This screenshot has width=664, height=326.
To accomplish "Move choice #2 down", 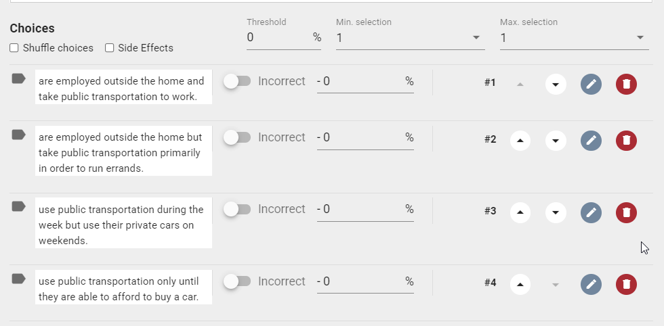I will click(556, 141).
